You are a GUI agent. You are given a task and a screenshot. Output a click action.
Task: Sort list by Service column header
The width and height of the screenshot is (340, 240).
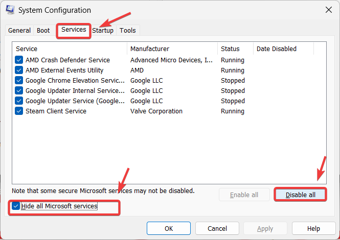(x=70, y=49)
